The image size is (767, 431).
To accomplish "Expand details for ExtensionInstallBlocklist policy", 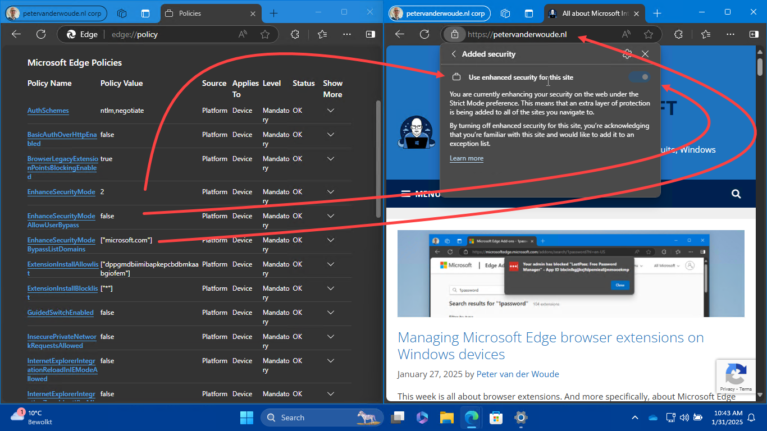I will pos(331,288).
